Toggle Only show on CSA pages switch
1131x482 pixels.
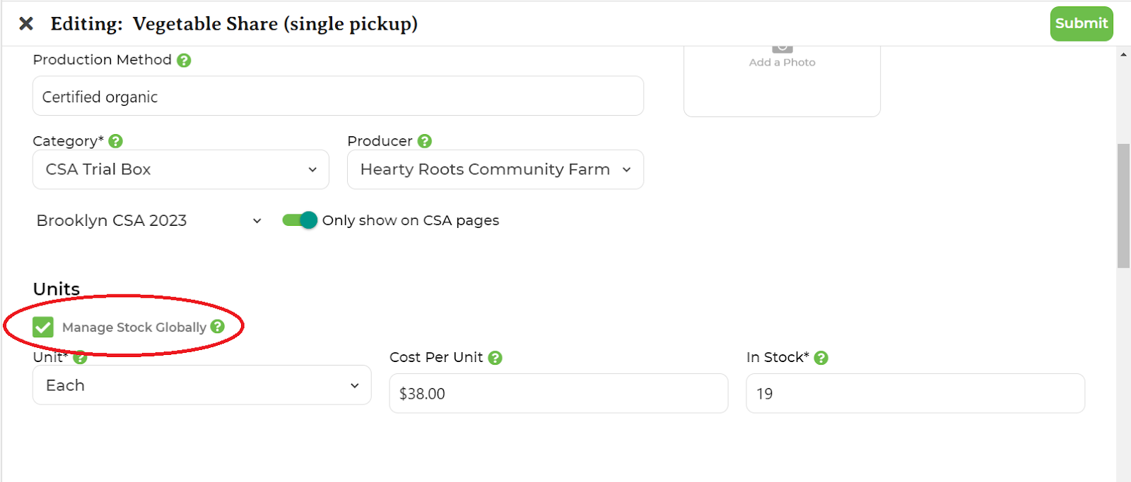tap(300, 220)
